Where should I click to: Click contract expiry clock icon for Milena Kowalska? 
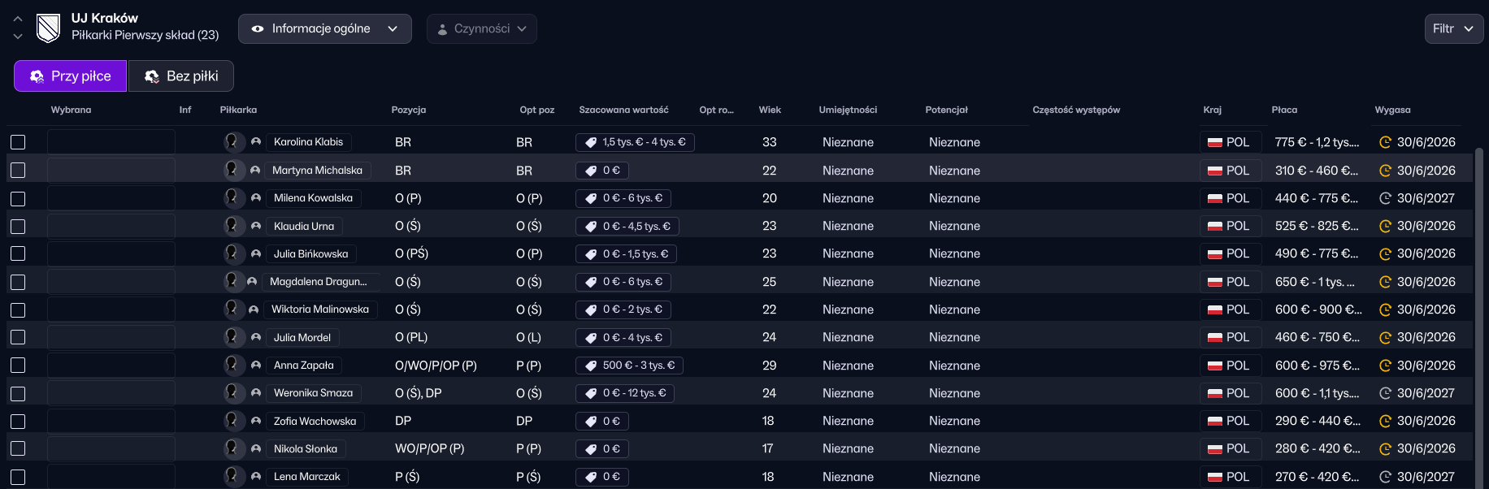[1385, 198]
